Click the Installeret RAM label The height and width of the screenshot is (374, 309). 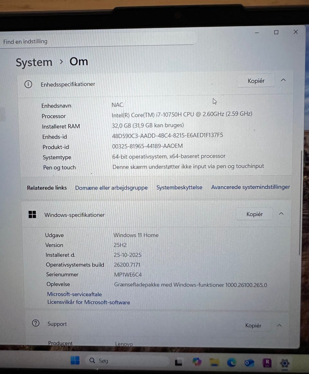click(61, 126)
